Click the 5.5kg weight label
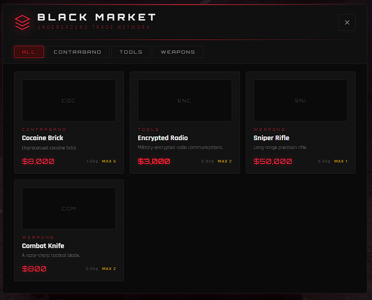Image resolution: width=372 pixels, height=300 pixels. [324, 161]
